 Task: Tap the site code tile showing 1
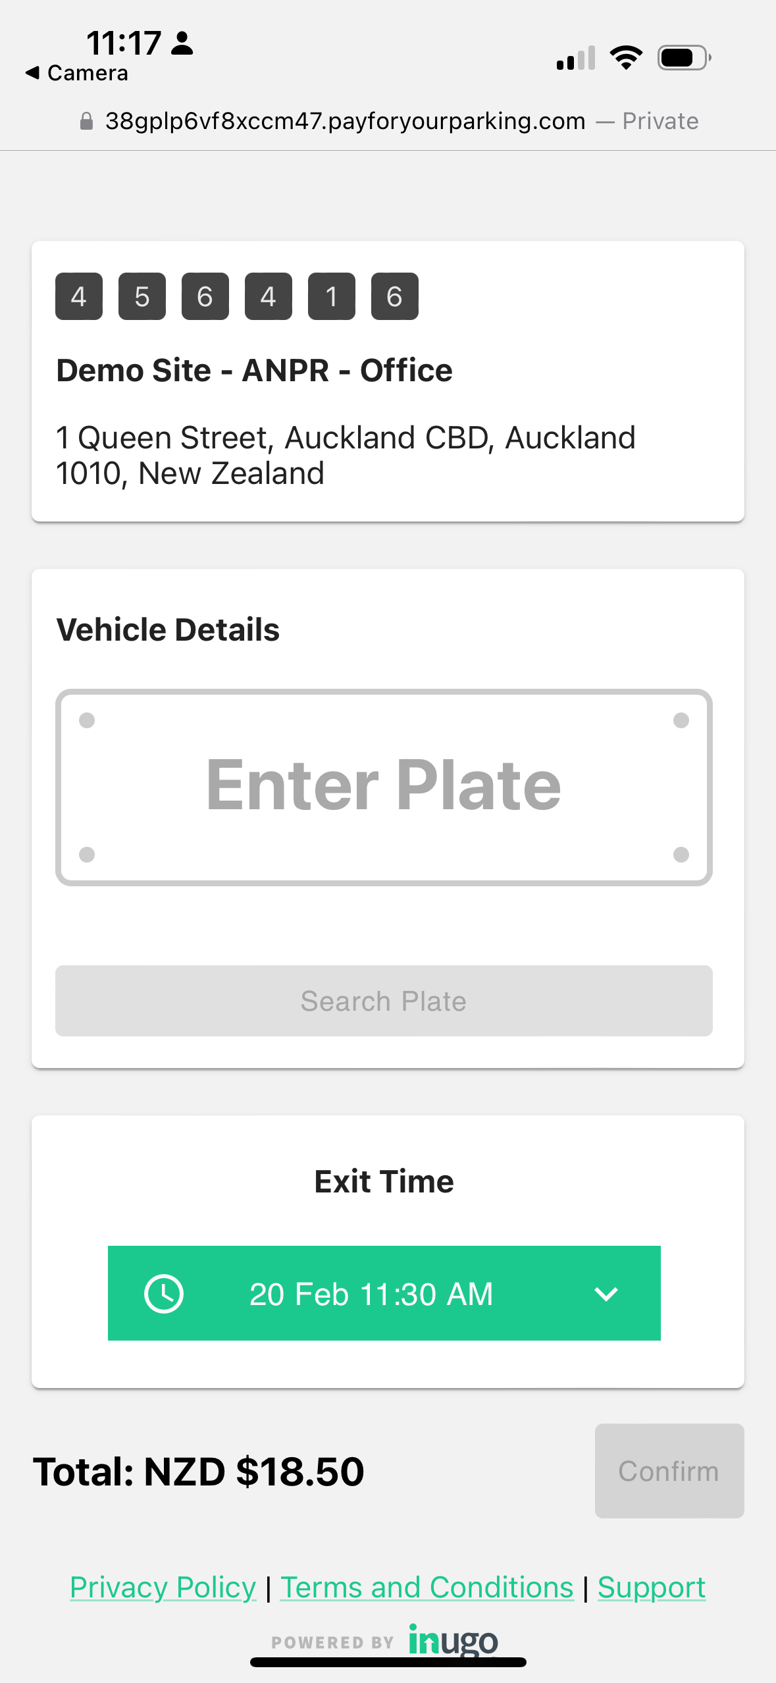pyautogui.click(x=332, y=296)
